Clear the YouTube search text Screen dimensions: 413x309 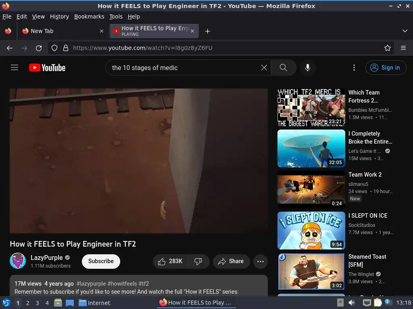pos(264,68)
